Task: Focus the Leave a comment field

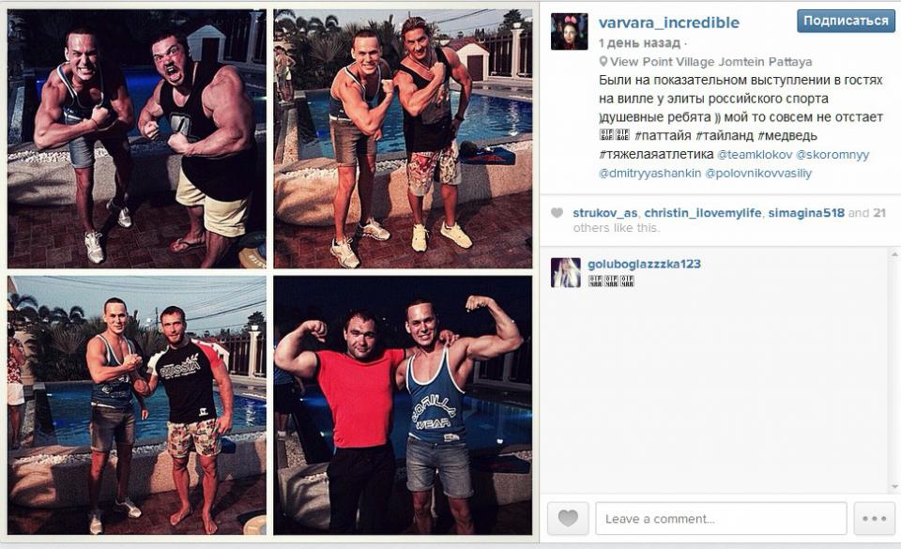Action: tap(721, 518)
